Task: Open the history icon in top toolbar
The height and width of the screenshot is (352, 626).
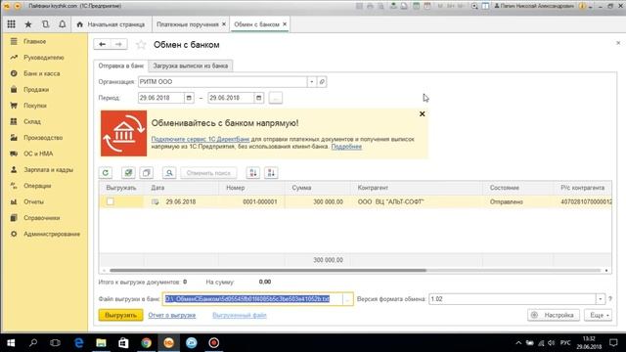Action: point(46,24)
